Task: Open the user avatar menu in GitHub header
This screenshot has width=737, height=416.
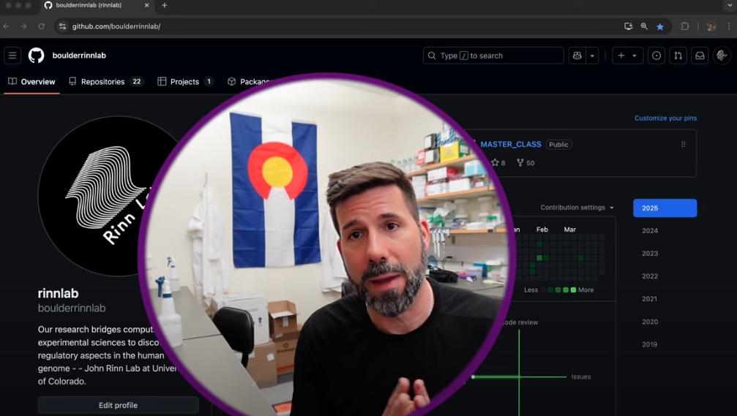Action: click(722, 56)
